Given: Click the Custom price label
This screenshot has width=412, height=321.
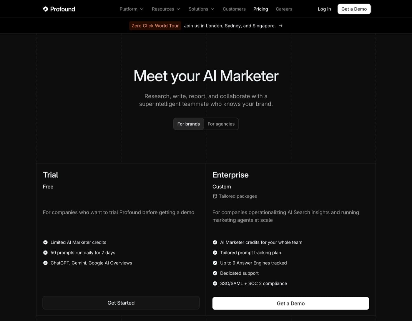Looking at the screenshot, I should 222,186.
